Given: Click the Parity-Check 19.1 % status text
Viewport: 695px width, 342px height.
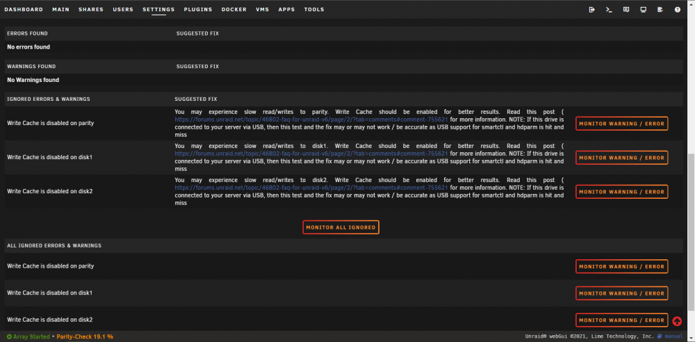Looking at the screenshot, I should tap(85, 336).
